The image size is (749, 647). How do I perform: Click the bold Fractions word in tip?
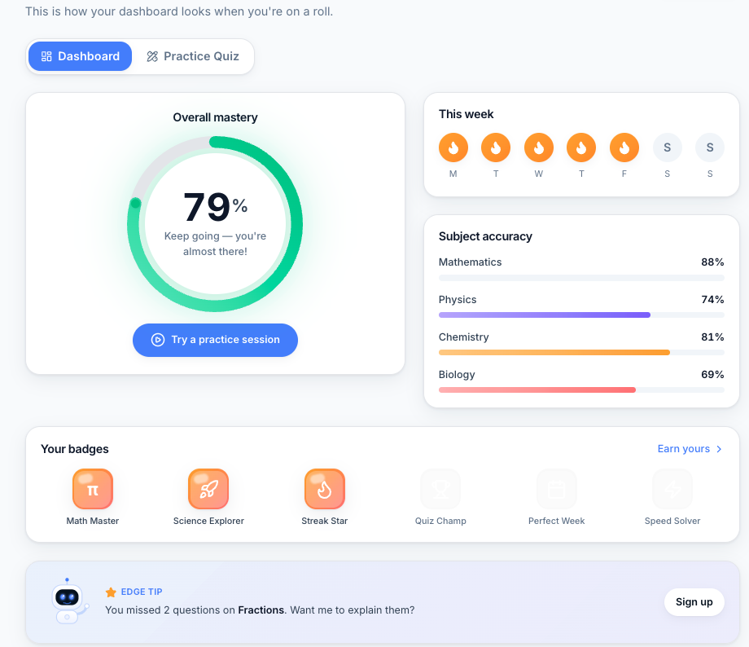261,610
